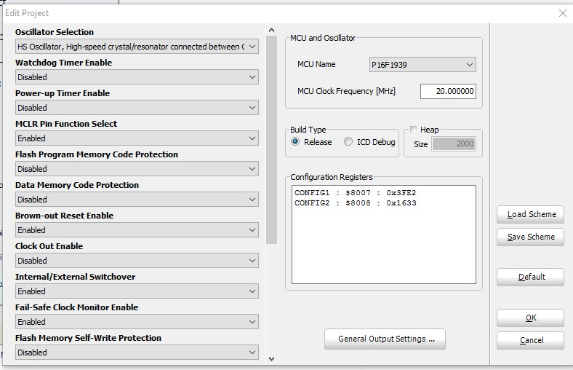
Task: Expand the Watchdog Timer Enable combo box
Action: click(137, 77)
